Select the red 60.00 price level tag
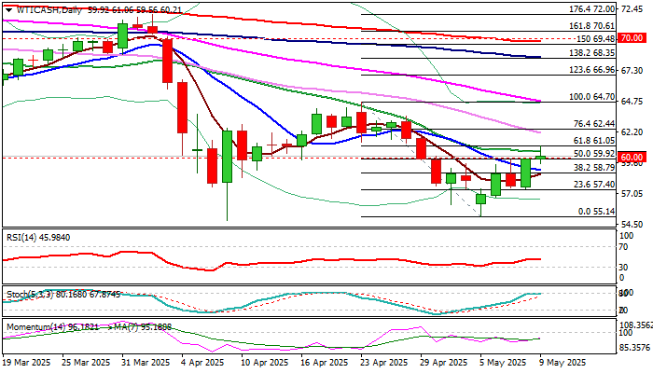Image resolution: width=653 pixels, height=373 pixels. (x=632, y=158)
